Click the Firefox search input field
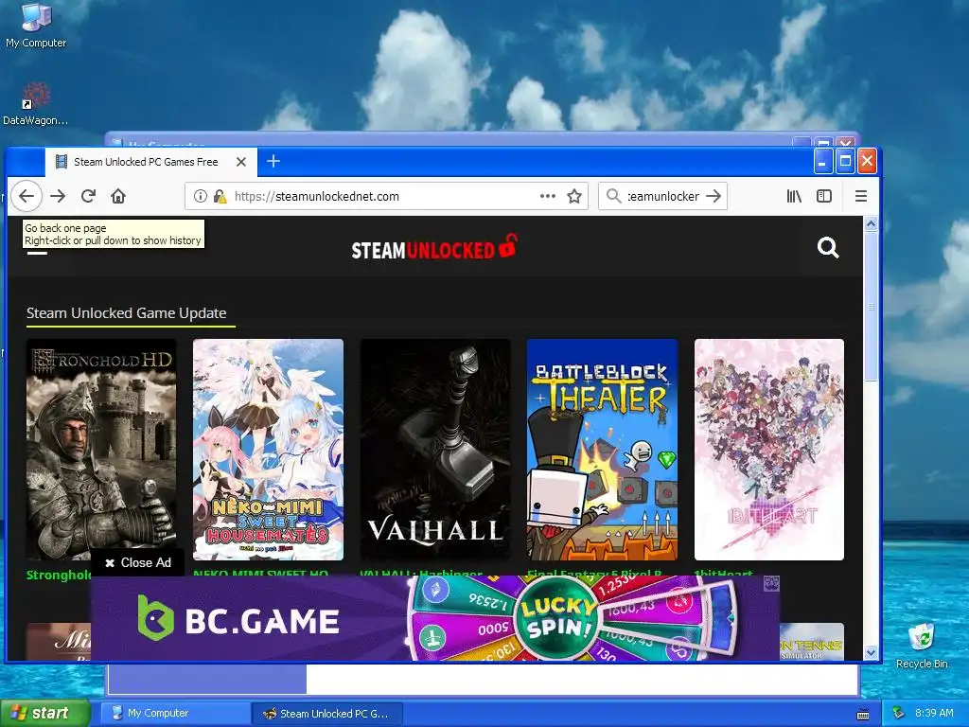The width and height of the screenshot is (969, 727). (x=663, y=196)
